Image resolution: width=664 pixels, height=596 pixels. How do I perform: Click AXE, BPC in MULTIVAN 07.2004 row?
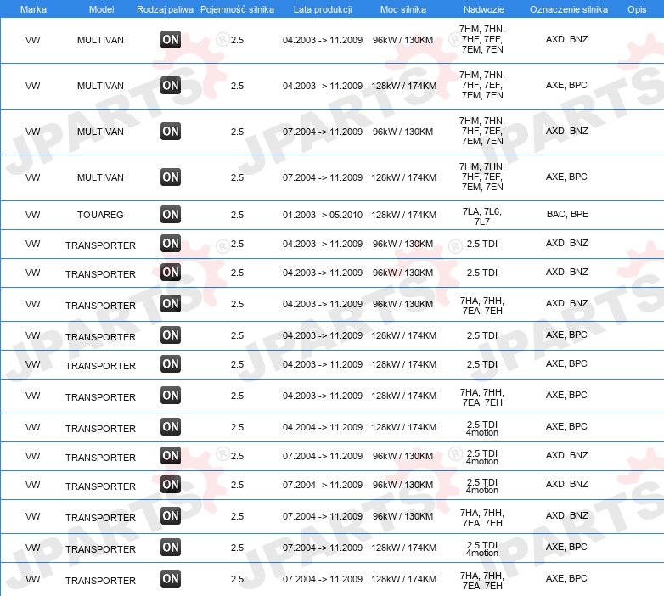[566, 177]
